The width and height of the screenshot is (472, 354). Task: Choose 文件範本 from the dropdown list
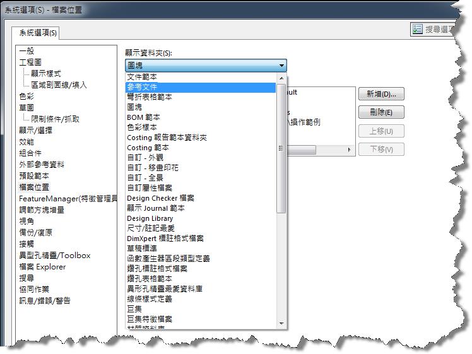click(142, 77)
